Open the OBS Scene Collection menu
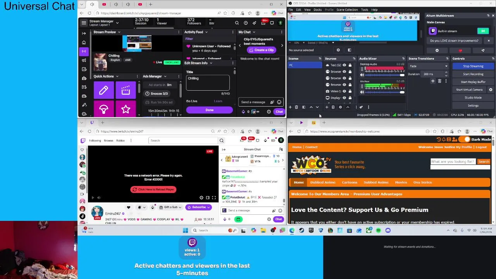The width and height of the screenshot is (496, 279). click(347, 10)
